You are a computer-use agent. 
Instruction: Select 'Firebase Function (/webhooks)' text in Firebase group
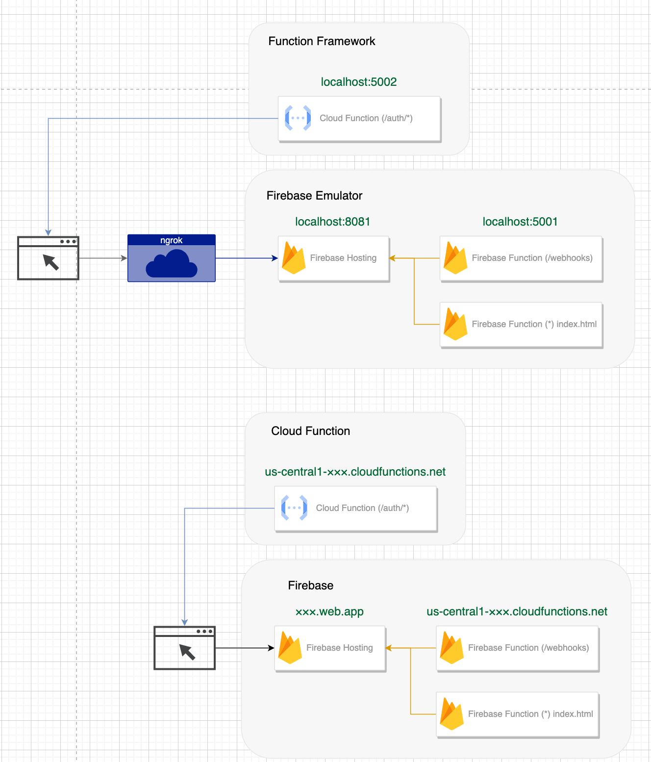[528, 648]
